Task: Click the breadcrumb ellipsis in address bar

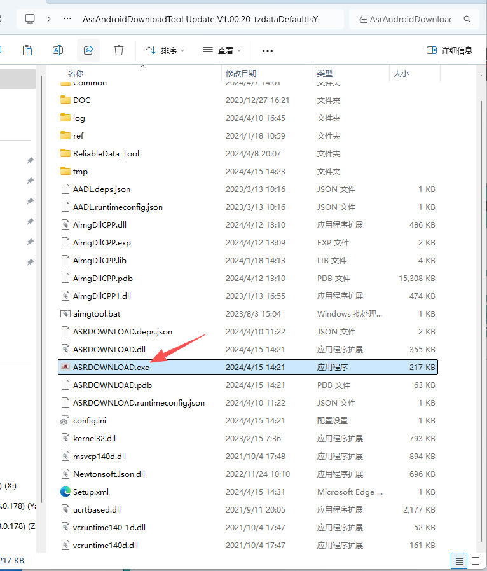Action: click(x=67, y=19)
